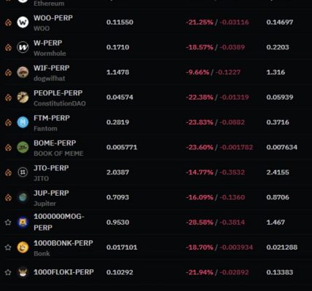Open the PEOPLE-PERP market

click(58, 93)
